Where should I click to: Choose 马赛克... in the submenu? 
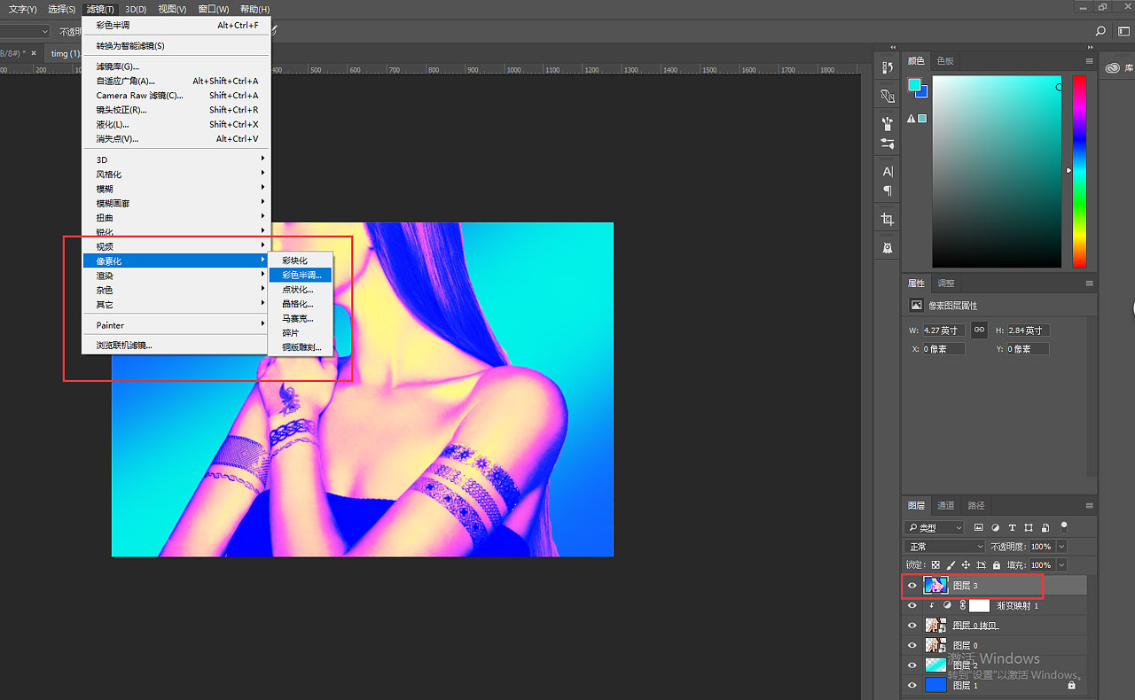coord(301,318)
